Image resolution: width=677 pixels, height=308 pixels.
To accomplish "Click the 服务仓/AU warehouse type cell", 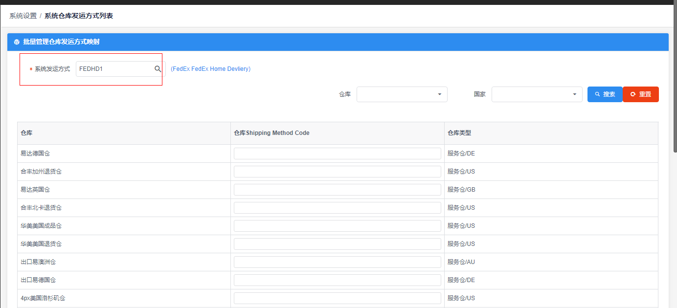I will [551, 262].
